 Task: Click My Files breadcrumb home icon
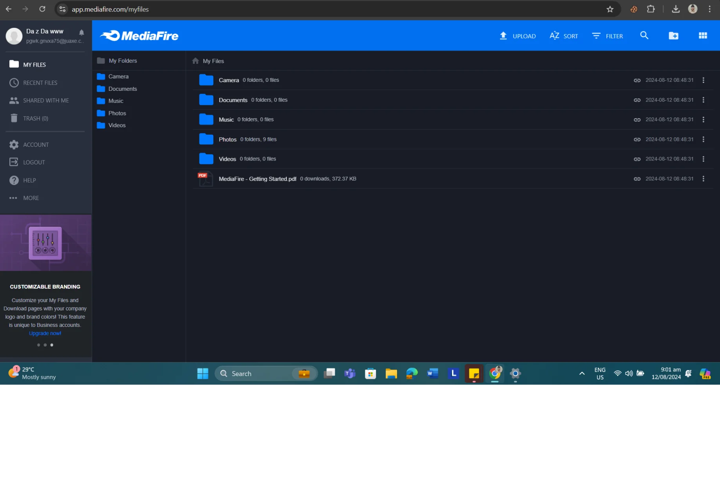196,61
